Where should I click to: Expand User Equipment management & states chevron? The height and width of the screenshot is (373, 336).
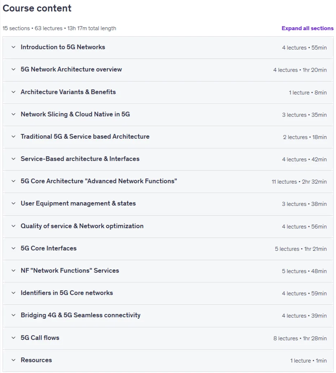[14, 203]
